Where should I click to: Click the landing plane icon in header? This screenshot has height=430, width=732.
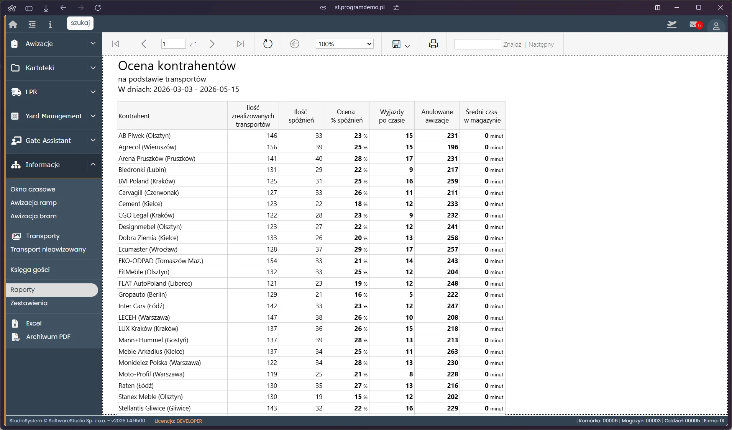pos(672,25)
